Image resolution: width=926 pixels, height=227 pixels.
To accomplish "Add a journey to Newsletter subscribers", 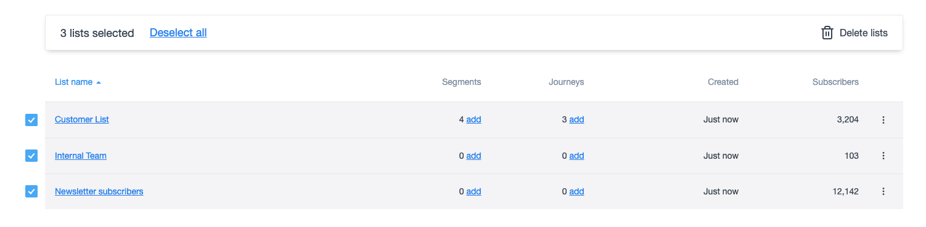I will 576,191.
